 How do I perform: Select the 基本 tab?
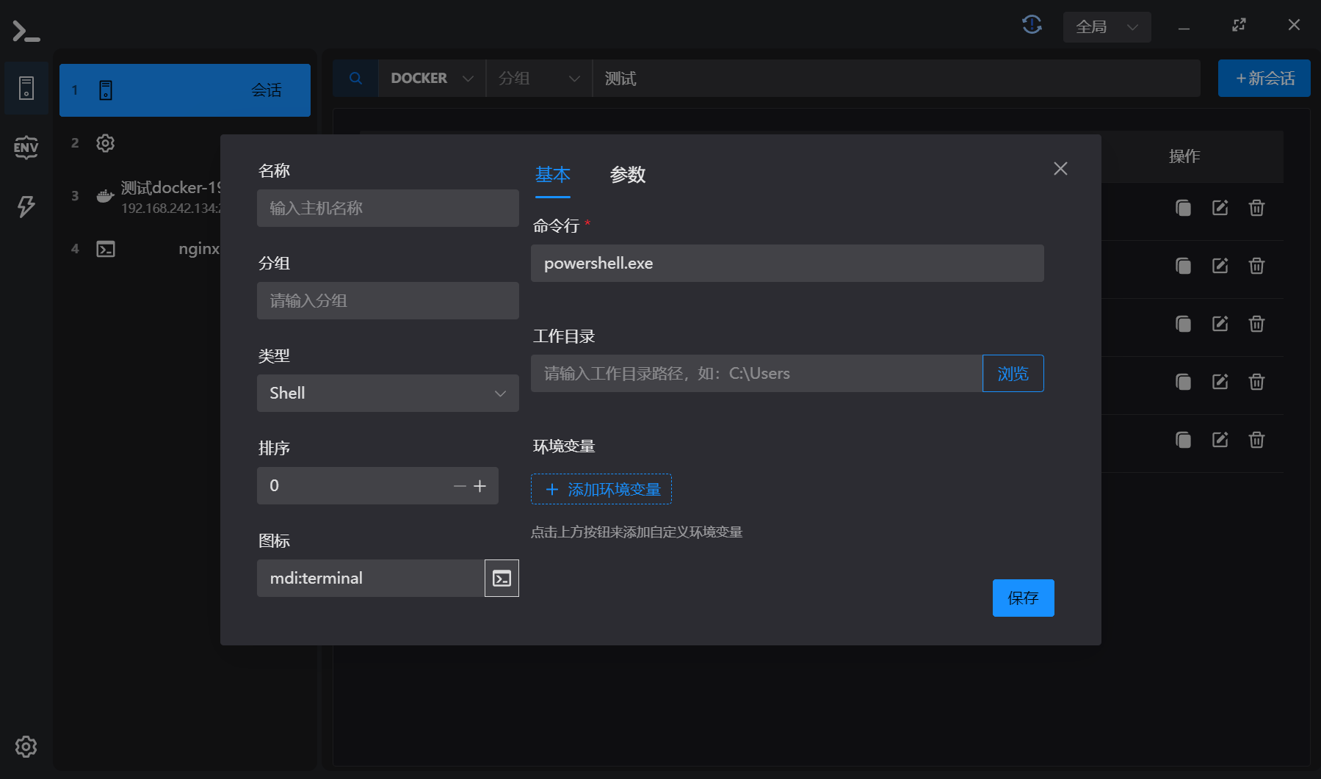coord(552,175)
